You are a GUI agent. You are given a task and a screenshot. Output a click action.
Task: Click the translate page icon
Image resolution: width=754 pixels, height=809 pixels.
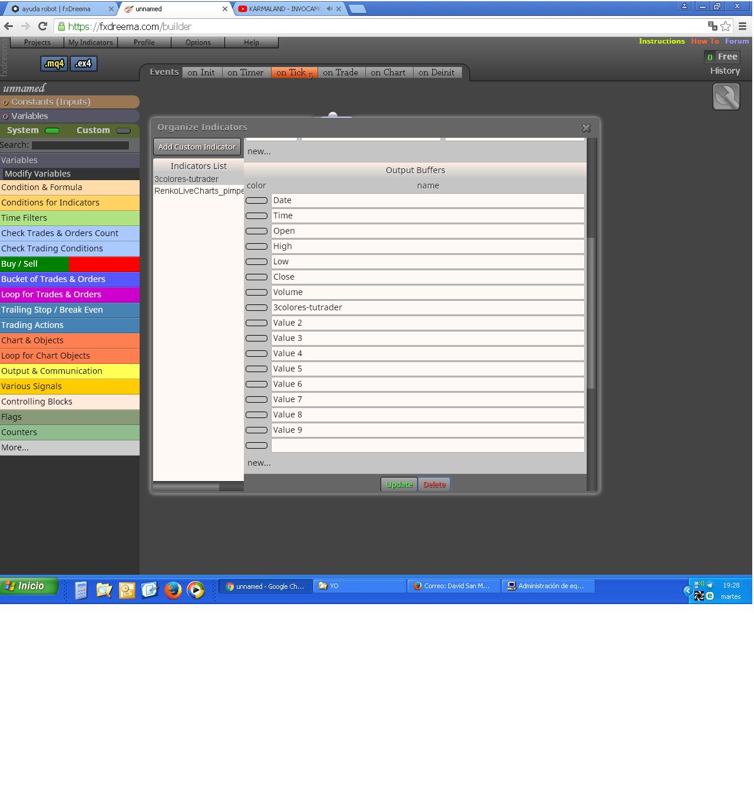click(x=712, y=26)
